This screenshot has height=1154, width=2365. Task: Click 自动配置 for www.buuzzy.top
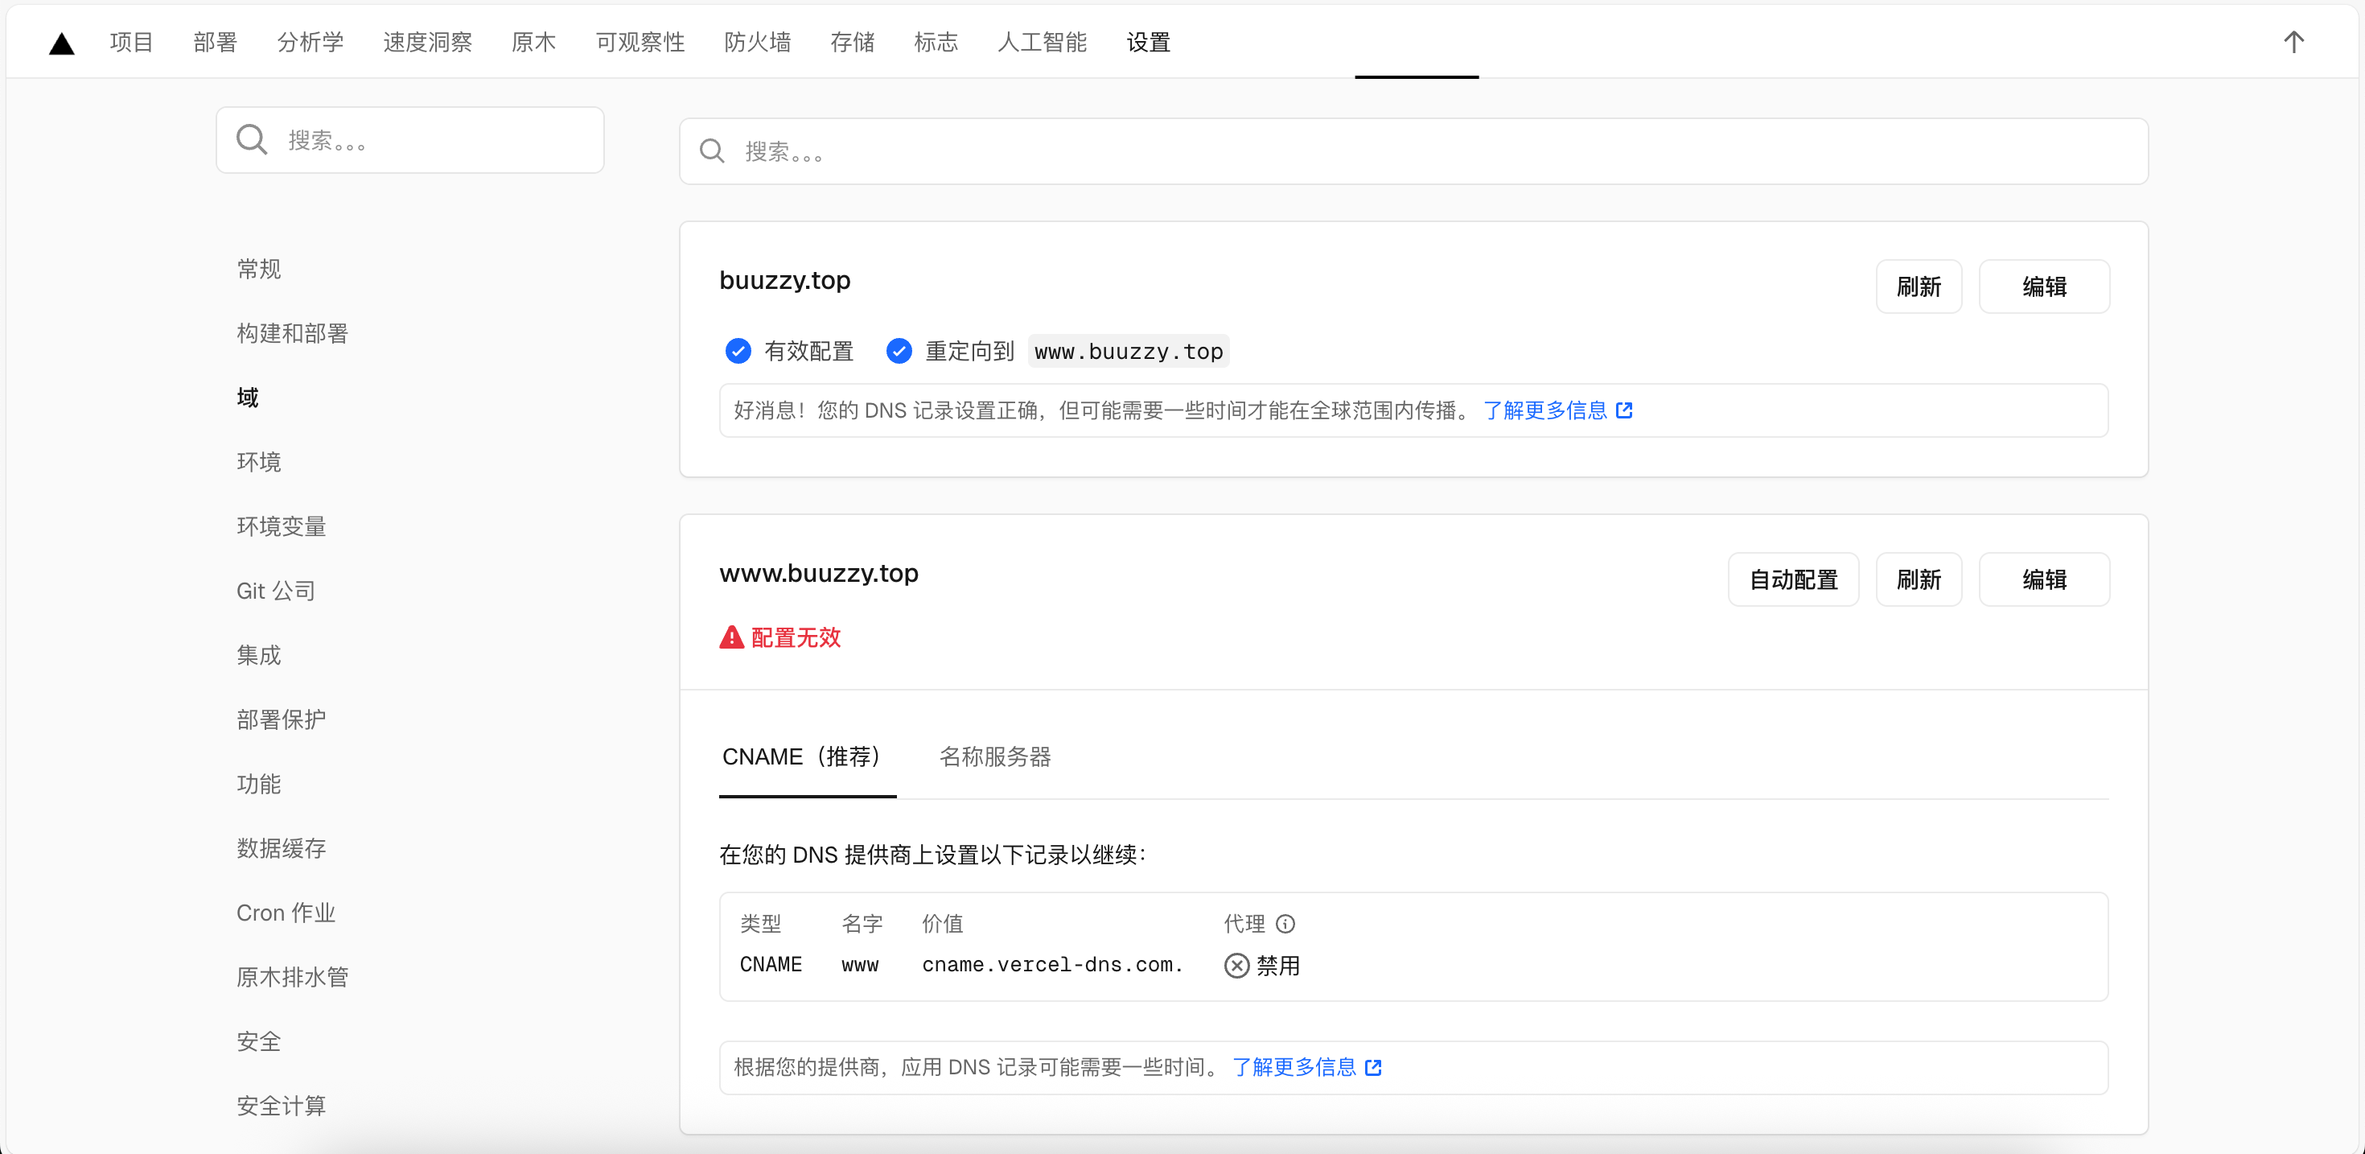[1794, 579]
